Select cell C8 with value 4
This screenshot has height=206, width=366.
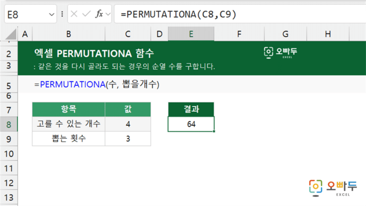128,124
